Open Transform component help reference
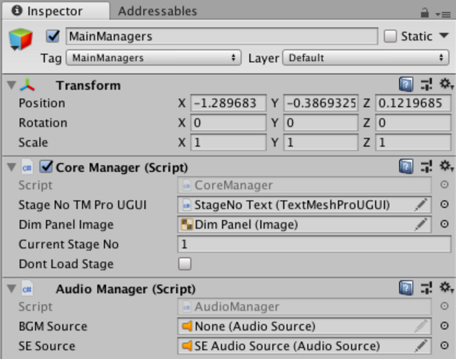This screenshot has height=359, width=456. tap(406, 85)
